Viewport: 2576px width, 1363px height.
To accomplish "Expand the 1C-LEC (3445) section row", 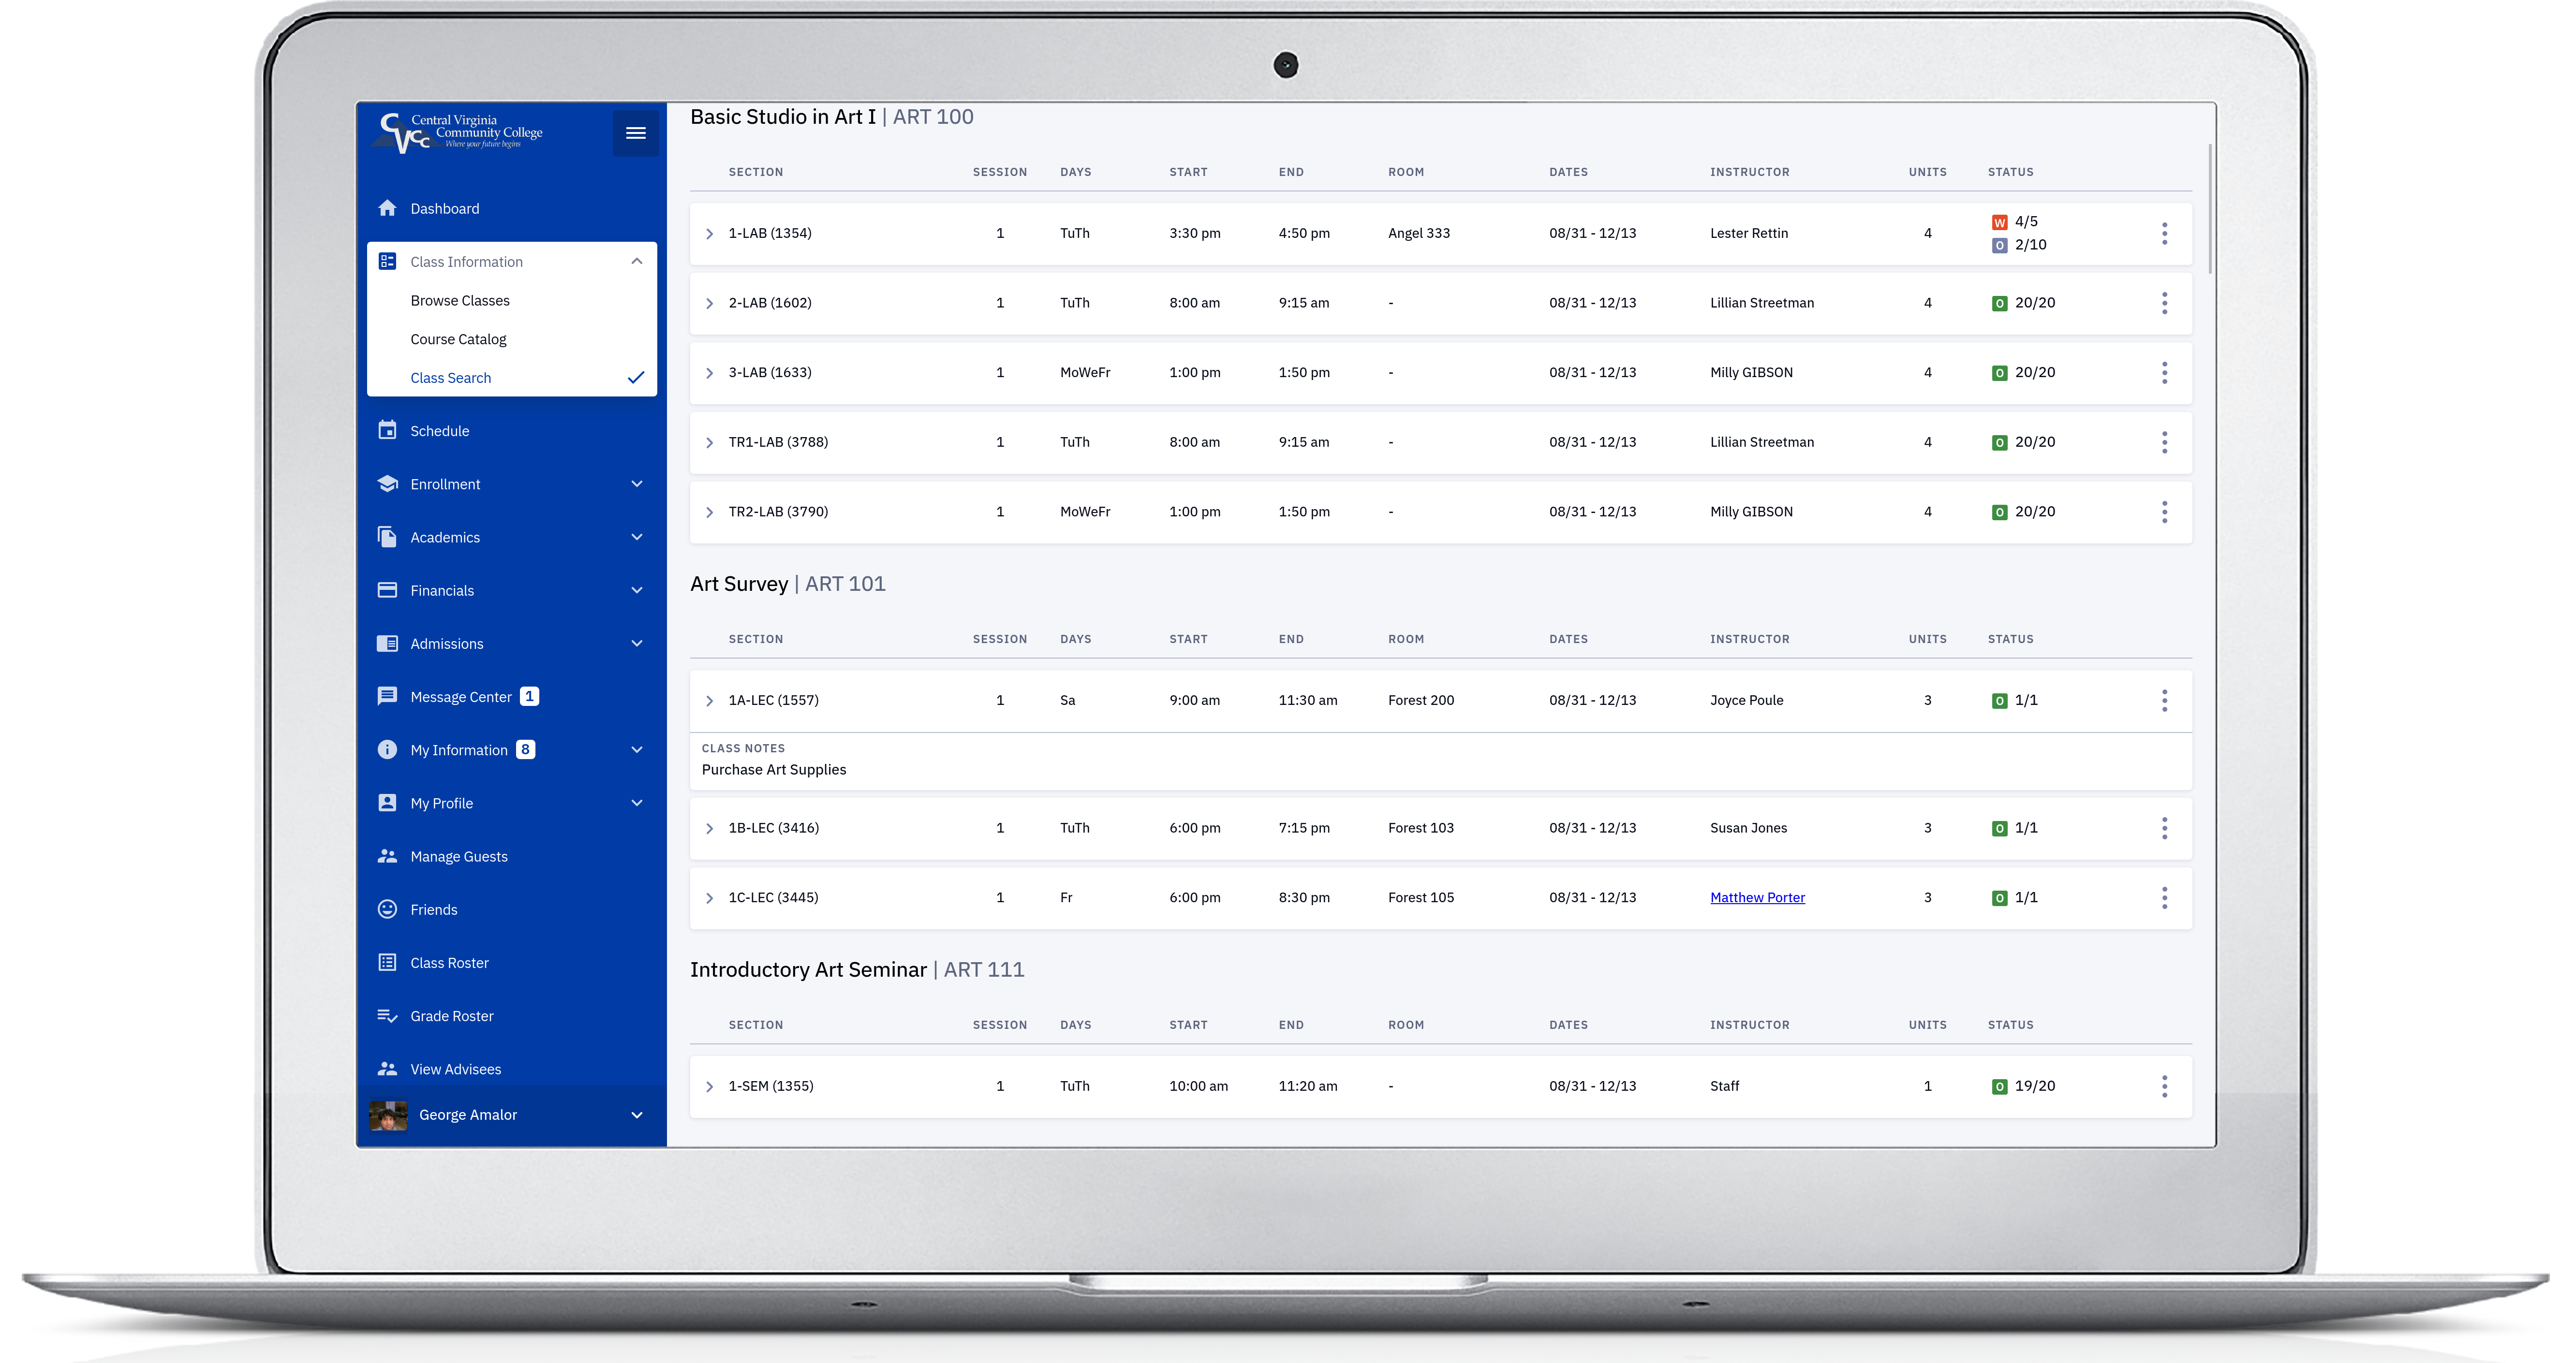I will click(709, 898).
